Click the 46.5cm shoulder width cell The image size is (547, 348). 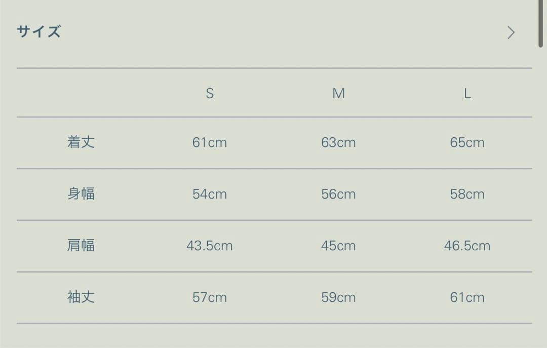[467, 246]
